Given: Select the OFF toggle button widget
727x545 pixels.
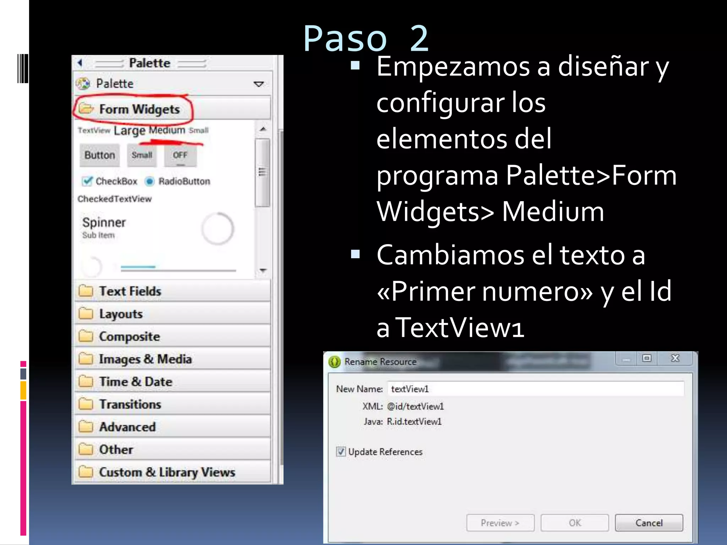Looking at the screenshot, I should pyautogui.click(x=180, y=155).
